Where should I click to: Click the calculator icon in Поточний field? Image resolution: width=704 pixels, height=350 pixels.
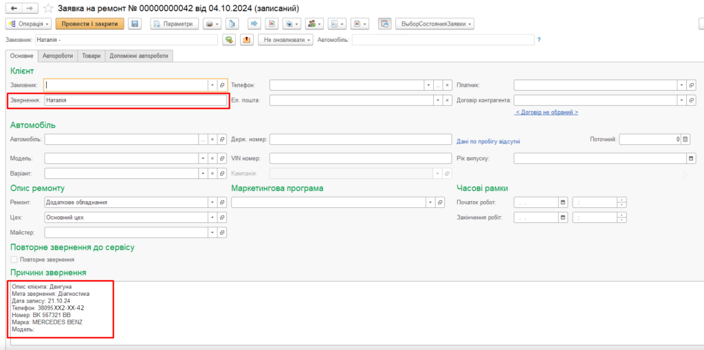[x=685, y=139]
